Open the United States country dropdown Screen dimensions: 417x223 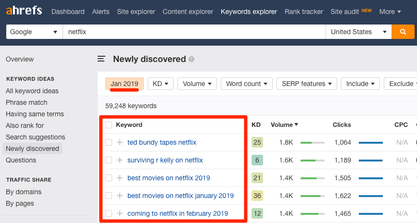pos(358,32)
